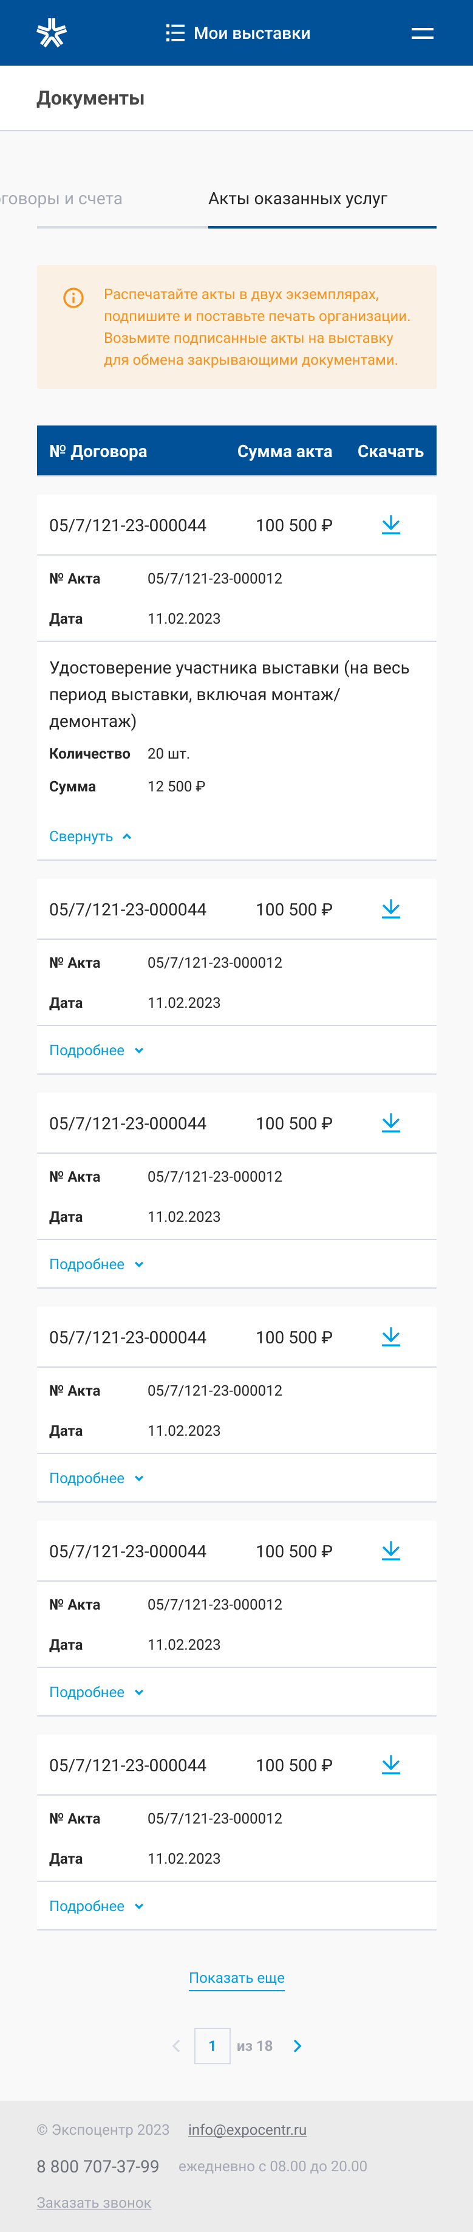This screenshot has width=473, height=2232.
Task: Download the fourth act in list
Action: coord(390,1337)
